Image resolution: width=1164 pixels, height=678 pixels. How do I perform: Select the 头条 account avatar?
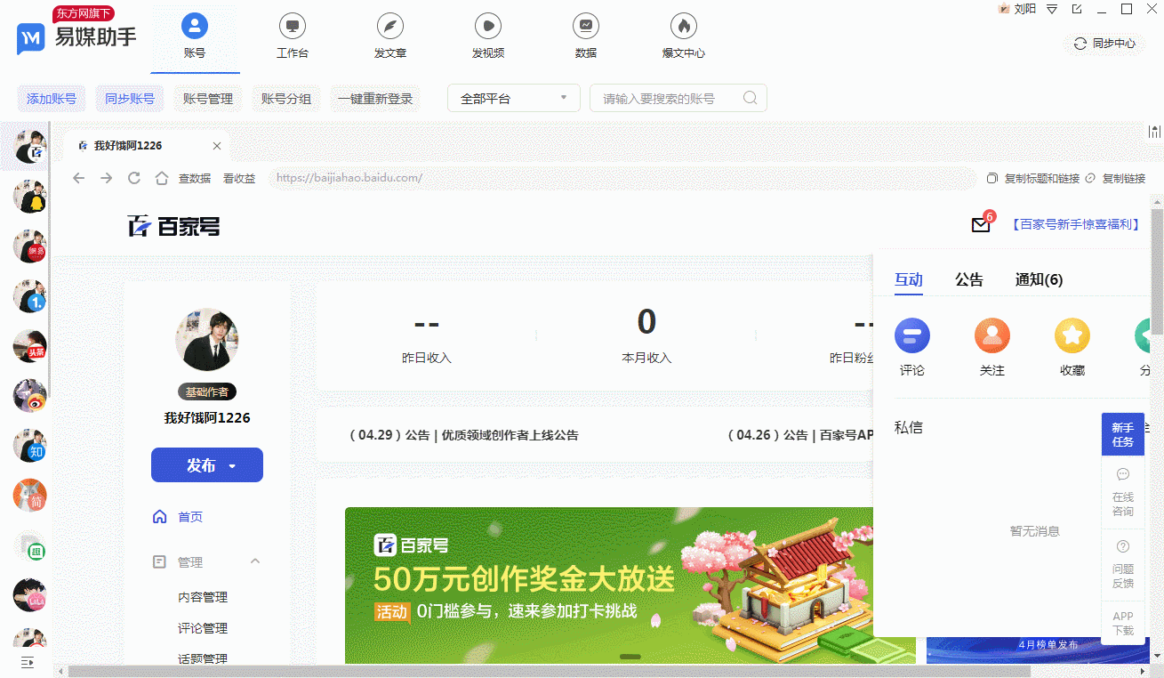pyautogui.click(x=29, y=346)
